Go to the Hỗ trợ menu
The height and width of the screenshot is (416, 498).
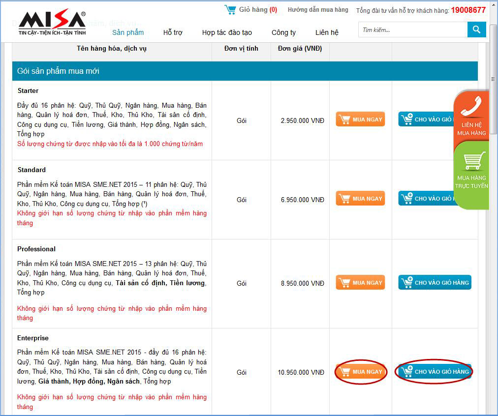(173, 32)
